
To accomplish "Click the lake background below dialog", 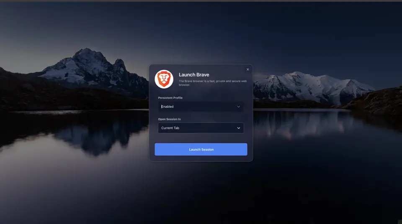I will point(201,192).
